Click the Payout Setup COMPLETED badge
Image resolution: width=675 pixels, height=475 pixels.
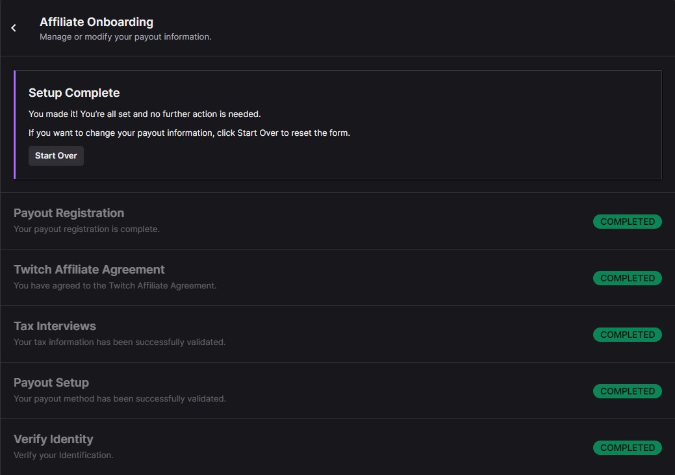(x=627, y=391)
